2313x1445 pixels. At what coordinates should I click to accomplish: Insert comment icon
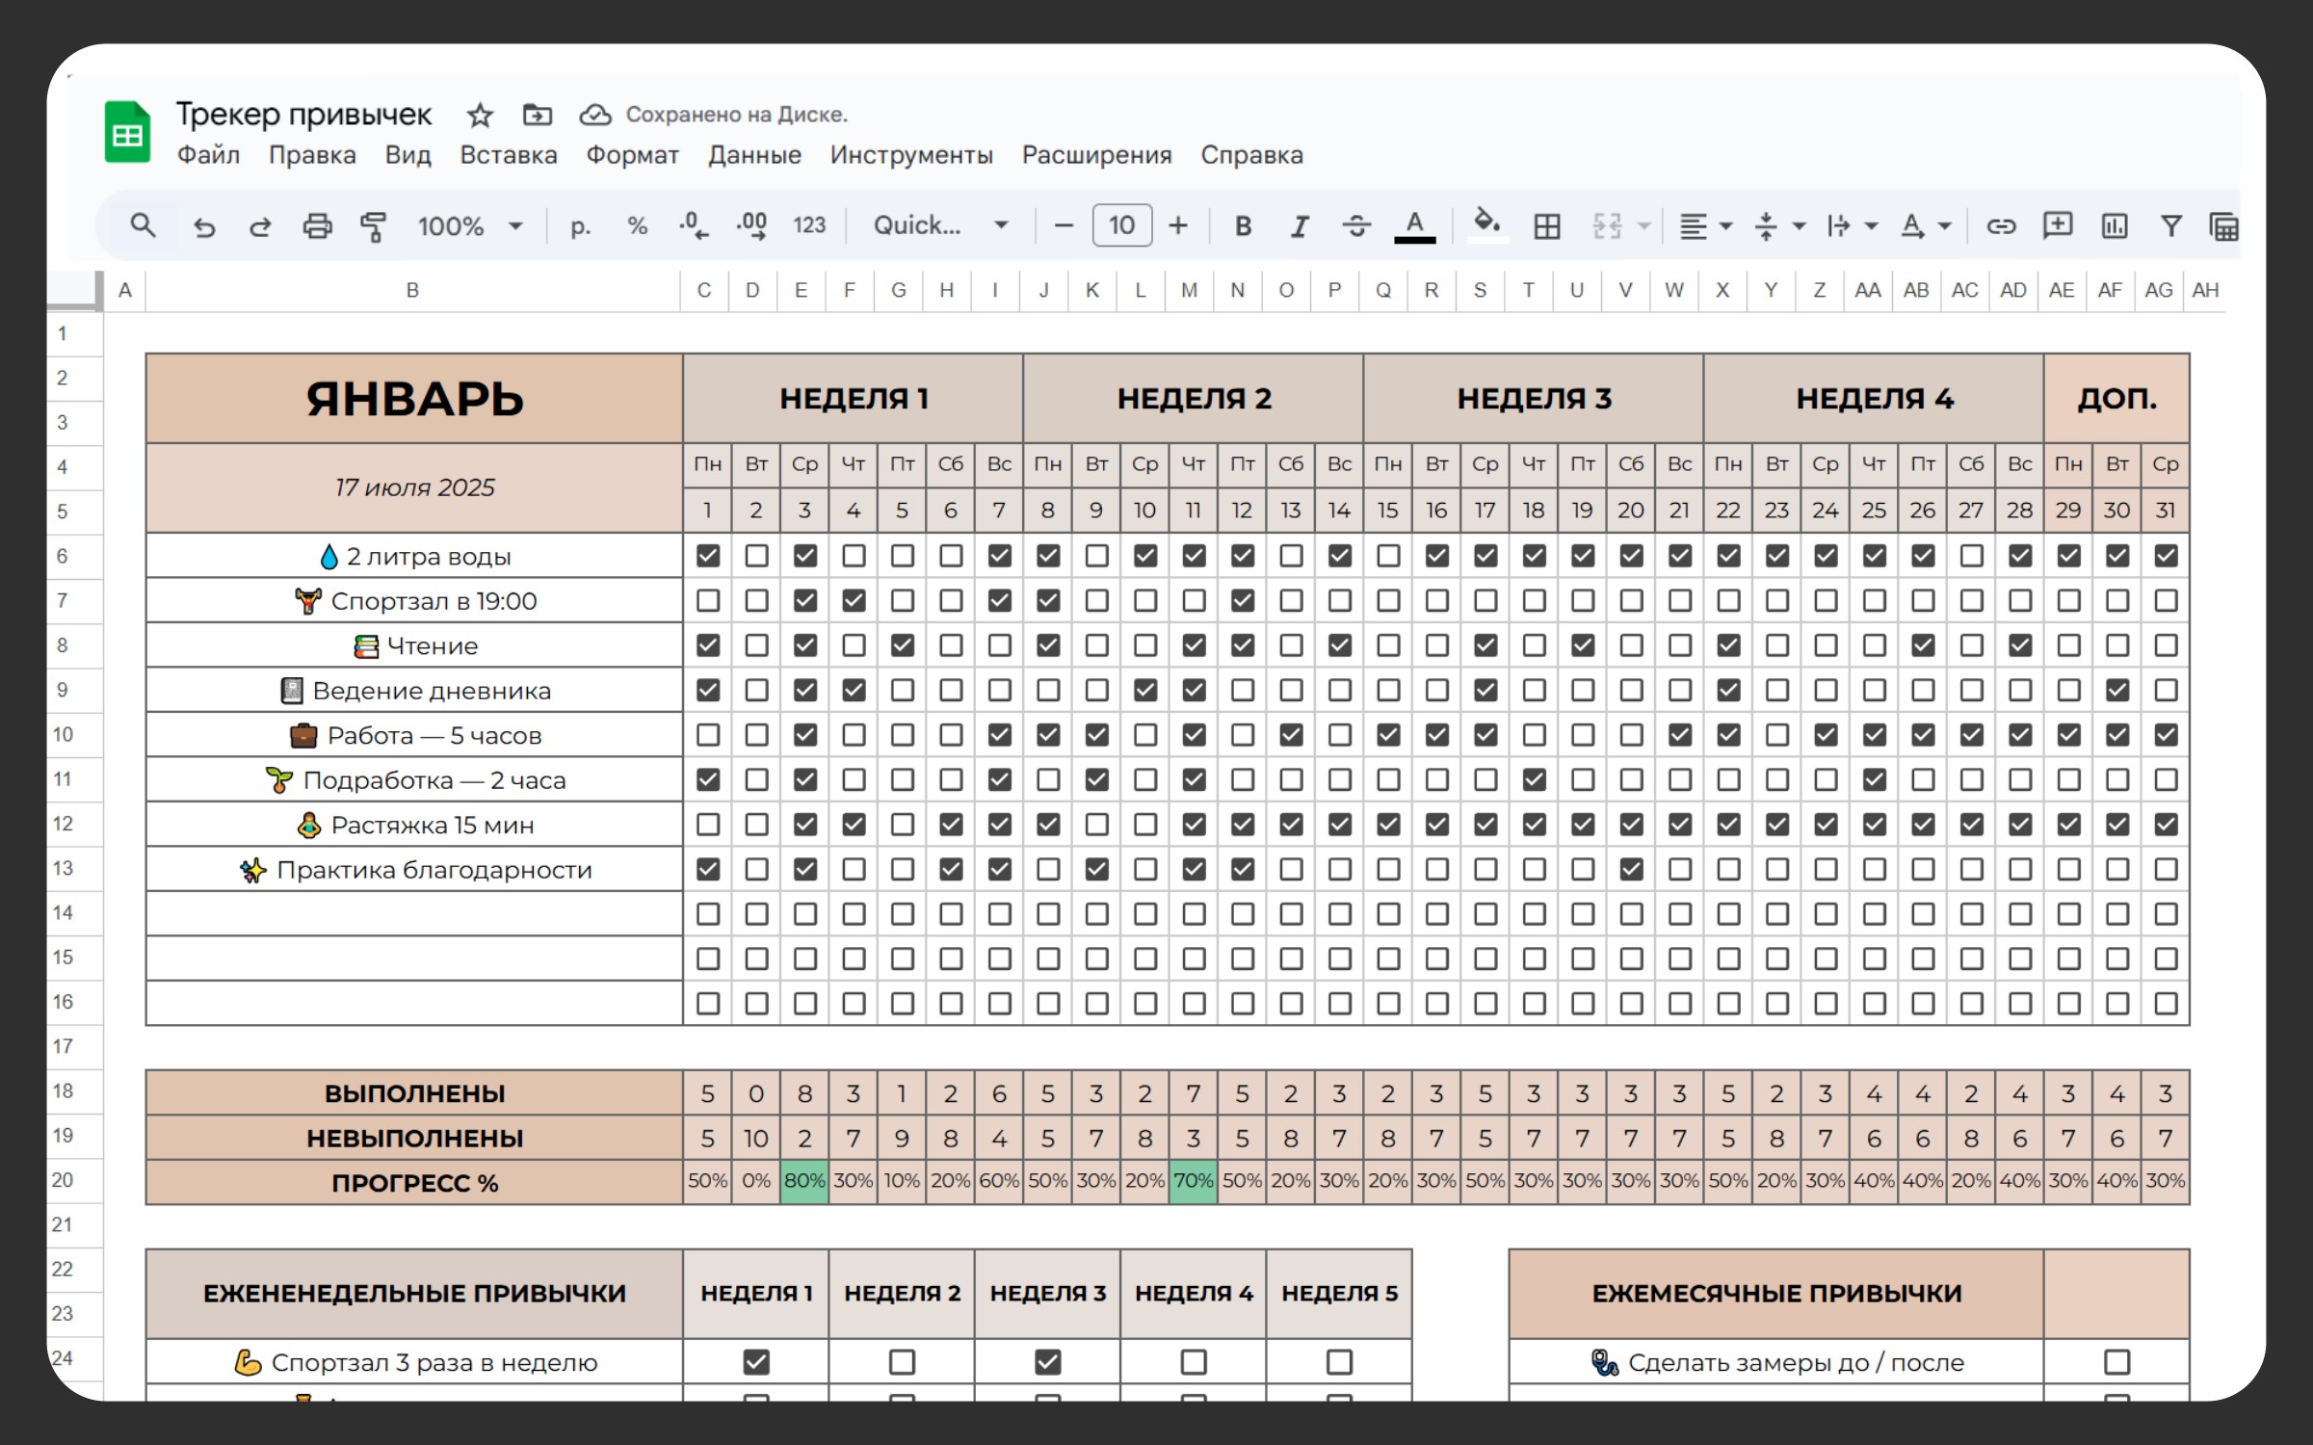(x=2058, y=226)
